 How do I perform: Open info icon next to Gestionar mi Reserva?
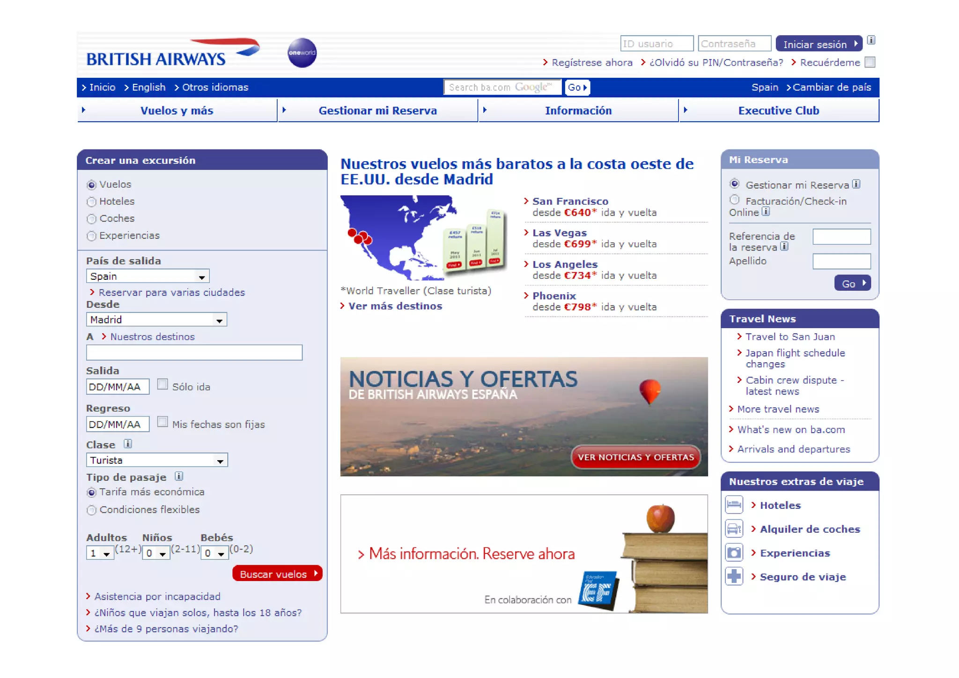[x=856, y=184]
